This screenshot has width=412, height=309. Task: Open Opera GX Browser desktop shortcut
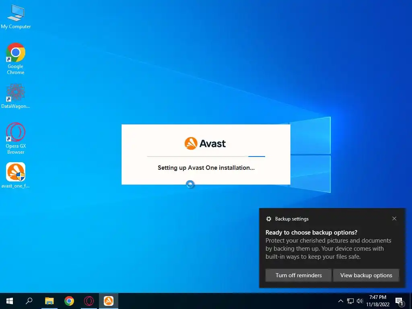click(16, 138)
